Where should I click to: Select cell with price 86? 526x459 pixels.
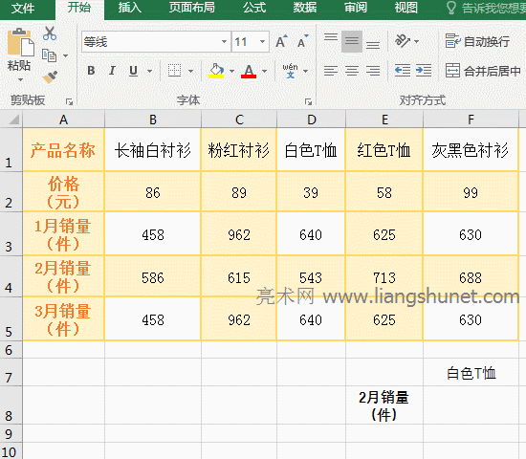coord(153,192)
